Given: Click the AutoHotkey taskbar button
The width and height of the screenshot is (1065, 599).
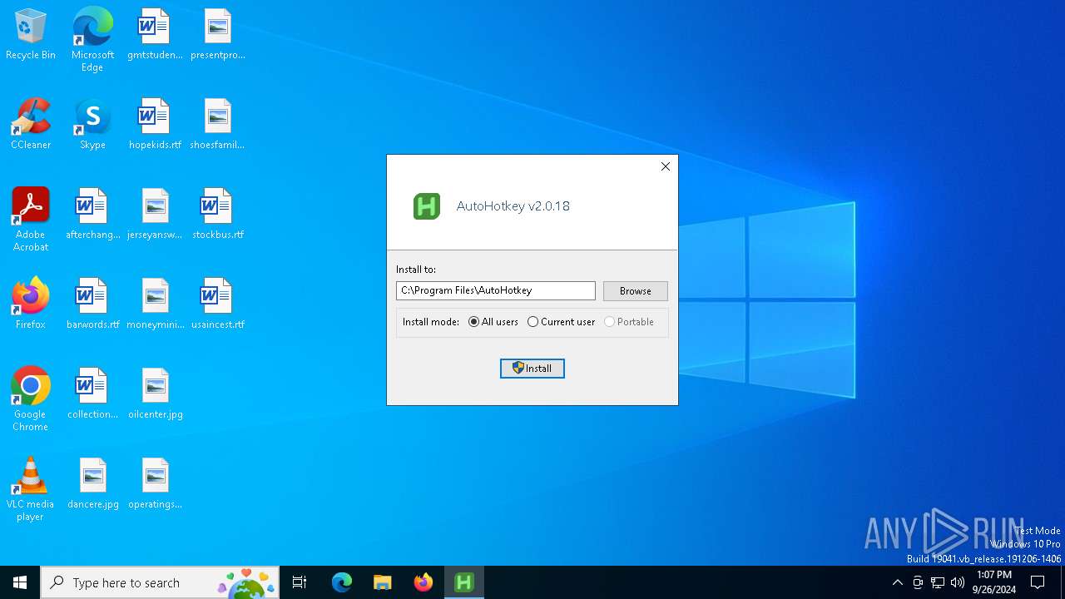Looking at the screenshot, I should click(464, 582).
